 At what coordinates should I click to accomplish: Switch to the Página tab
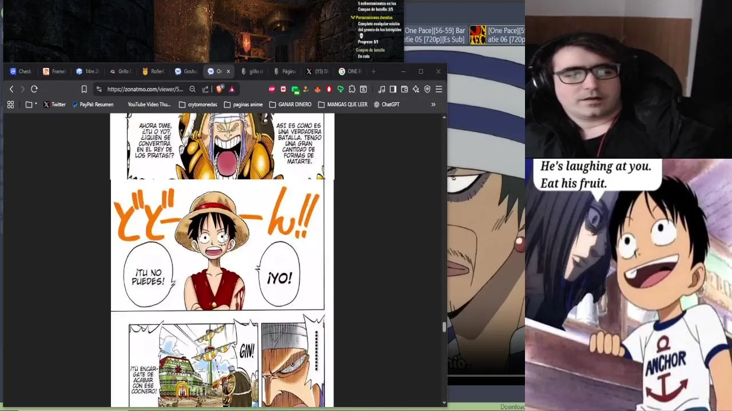285,71
